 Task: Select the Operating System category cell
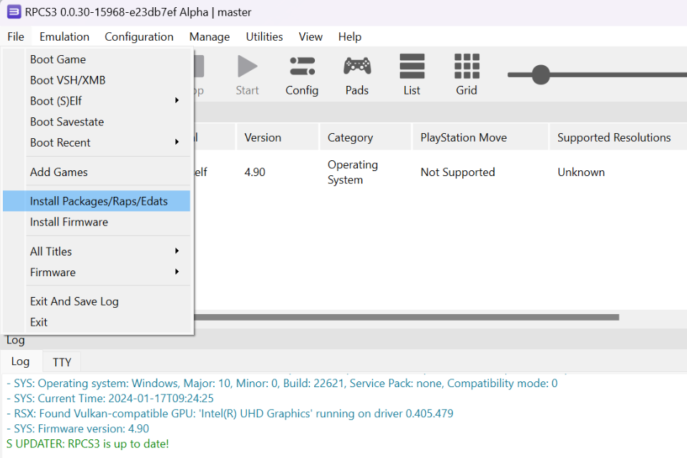[x=353, y=172]
